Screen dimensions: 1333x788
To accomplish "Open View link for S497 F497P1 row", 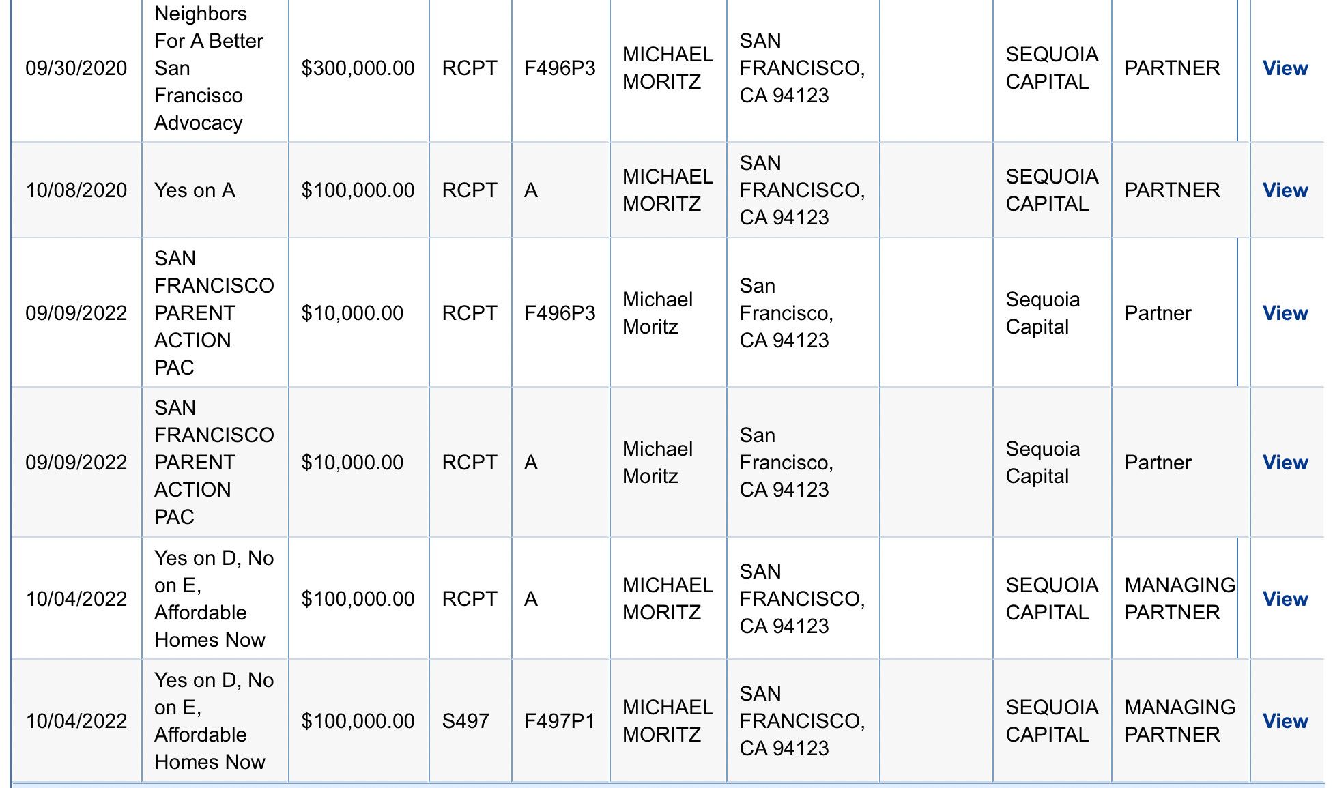I will tap(1285, 721).
